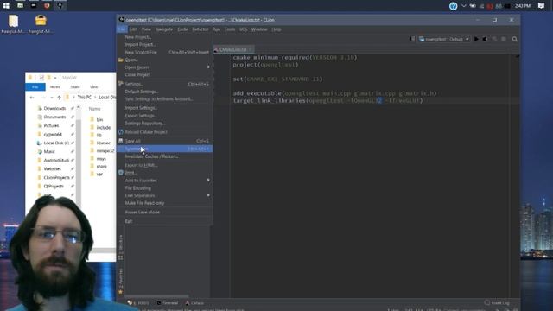The image size is (553, 311).
Task: Click the Windows Start button
Action: 6,6
